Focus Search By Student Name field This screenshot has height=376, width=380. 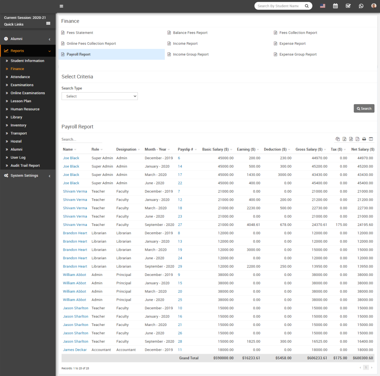[278, 6]
